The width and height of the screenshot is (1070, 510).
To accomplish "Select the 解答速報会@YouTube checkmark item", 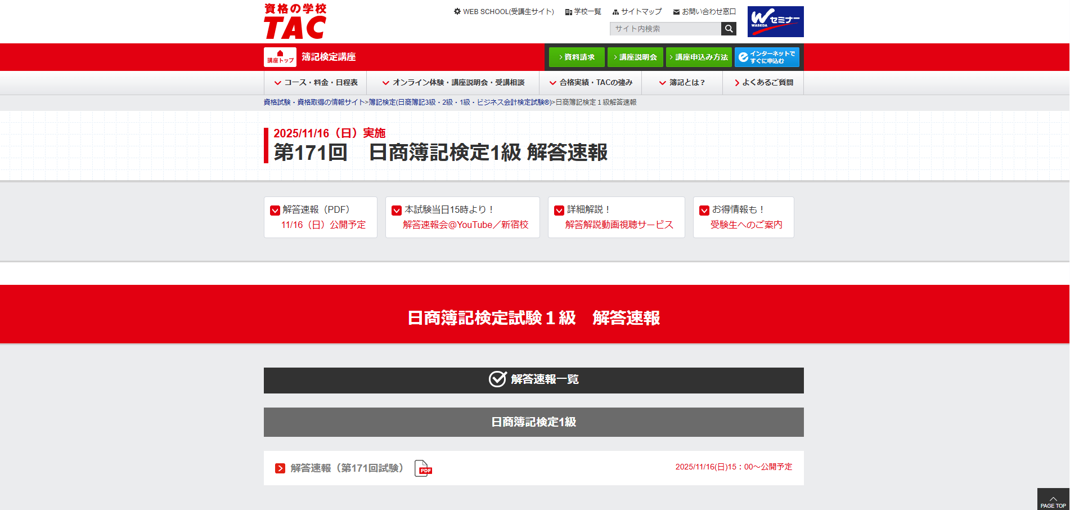I will click(x=462, y=217).
